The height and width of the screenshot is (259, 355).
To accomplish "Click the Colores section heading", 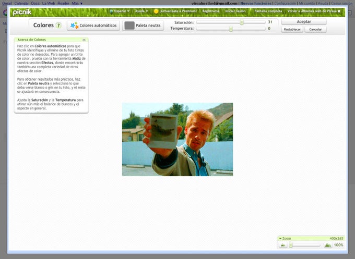I will tap(43, 25).
